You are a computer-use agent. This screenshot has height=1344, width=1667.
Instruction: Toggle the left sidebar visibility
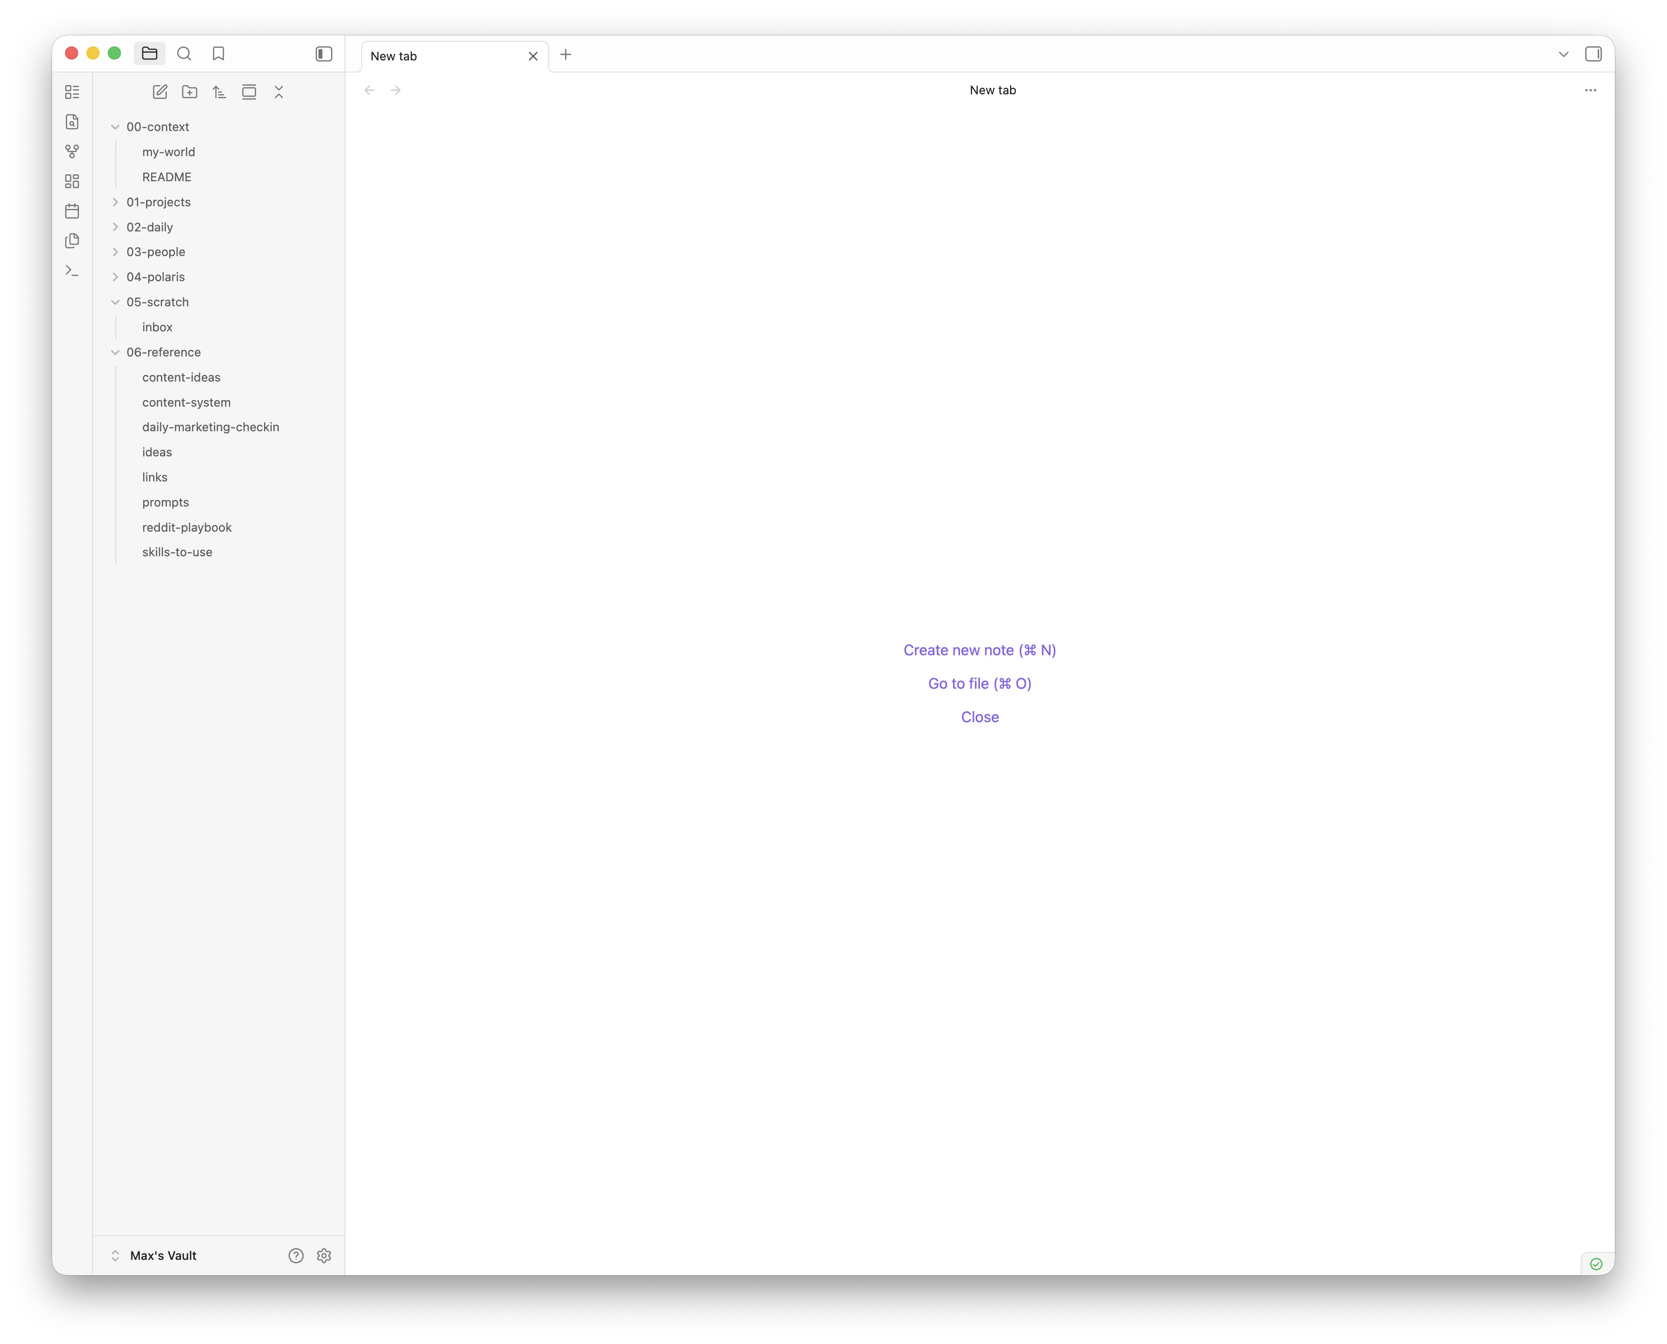(x=324, y=53)
